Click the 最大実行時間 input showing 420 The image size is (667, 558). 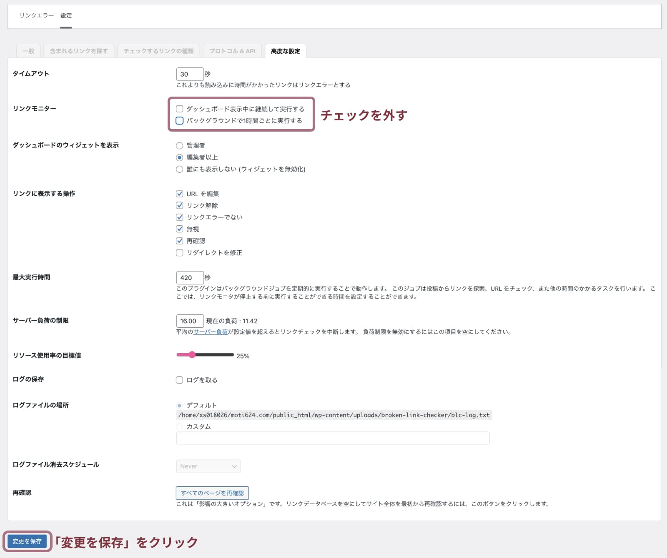(190, 278)
